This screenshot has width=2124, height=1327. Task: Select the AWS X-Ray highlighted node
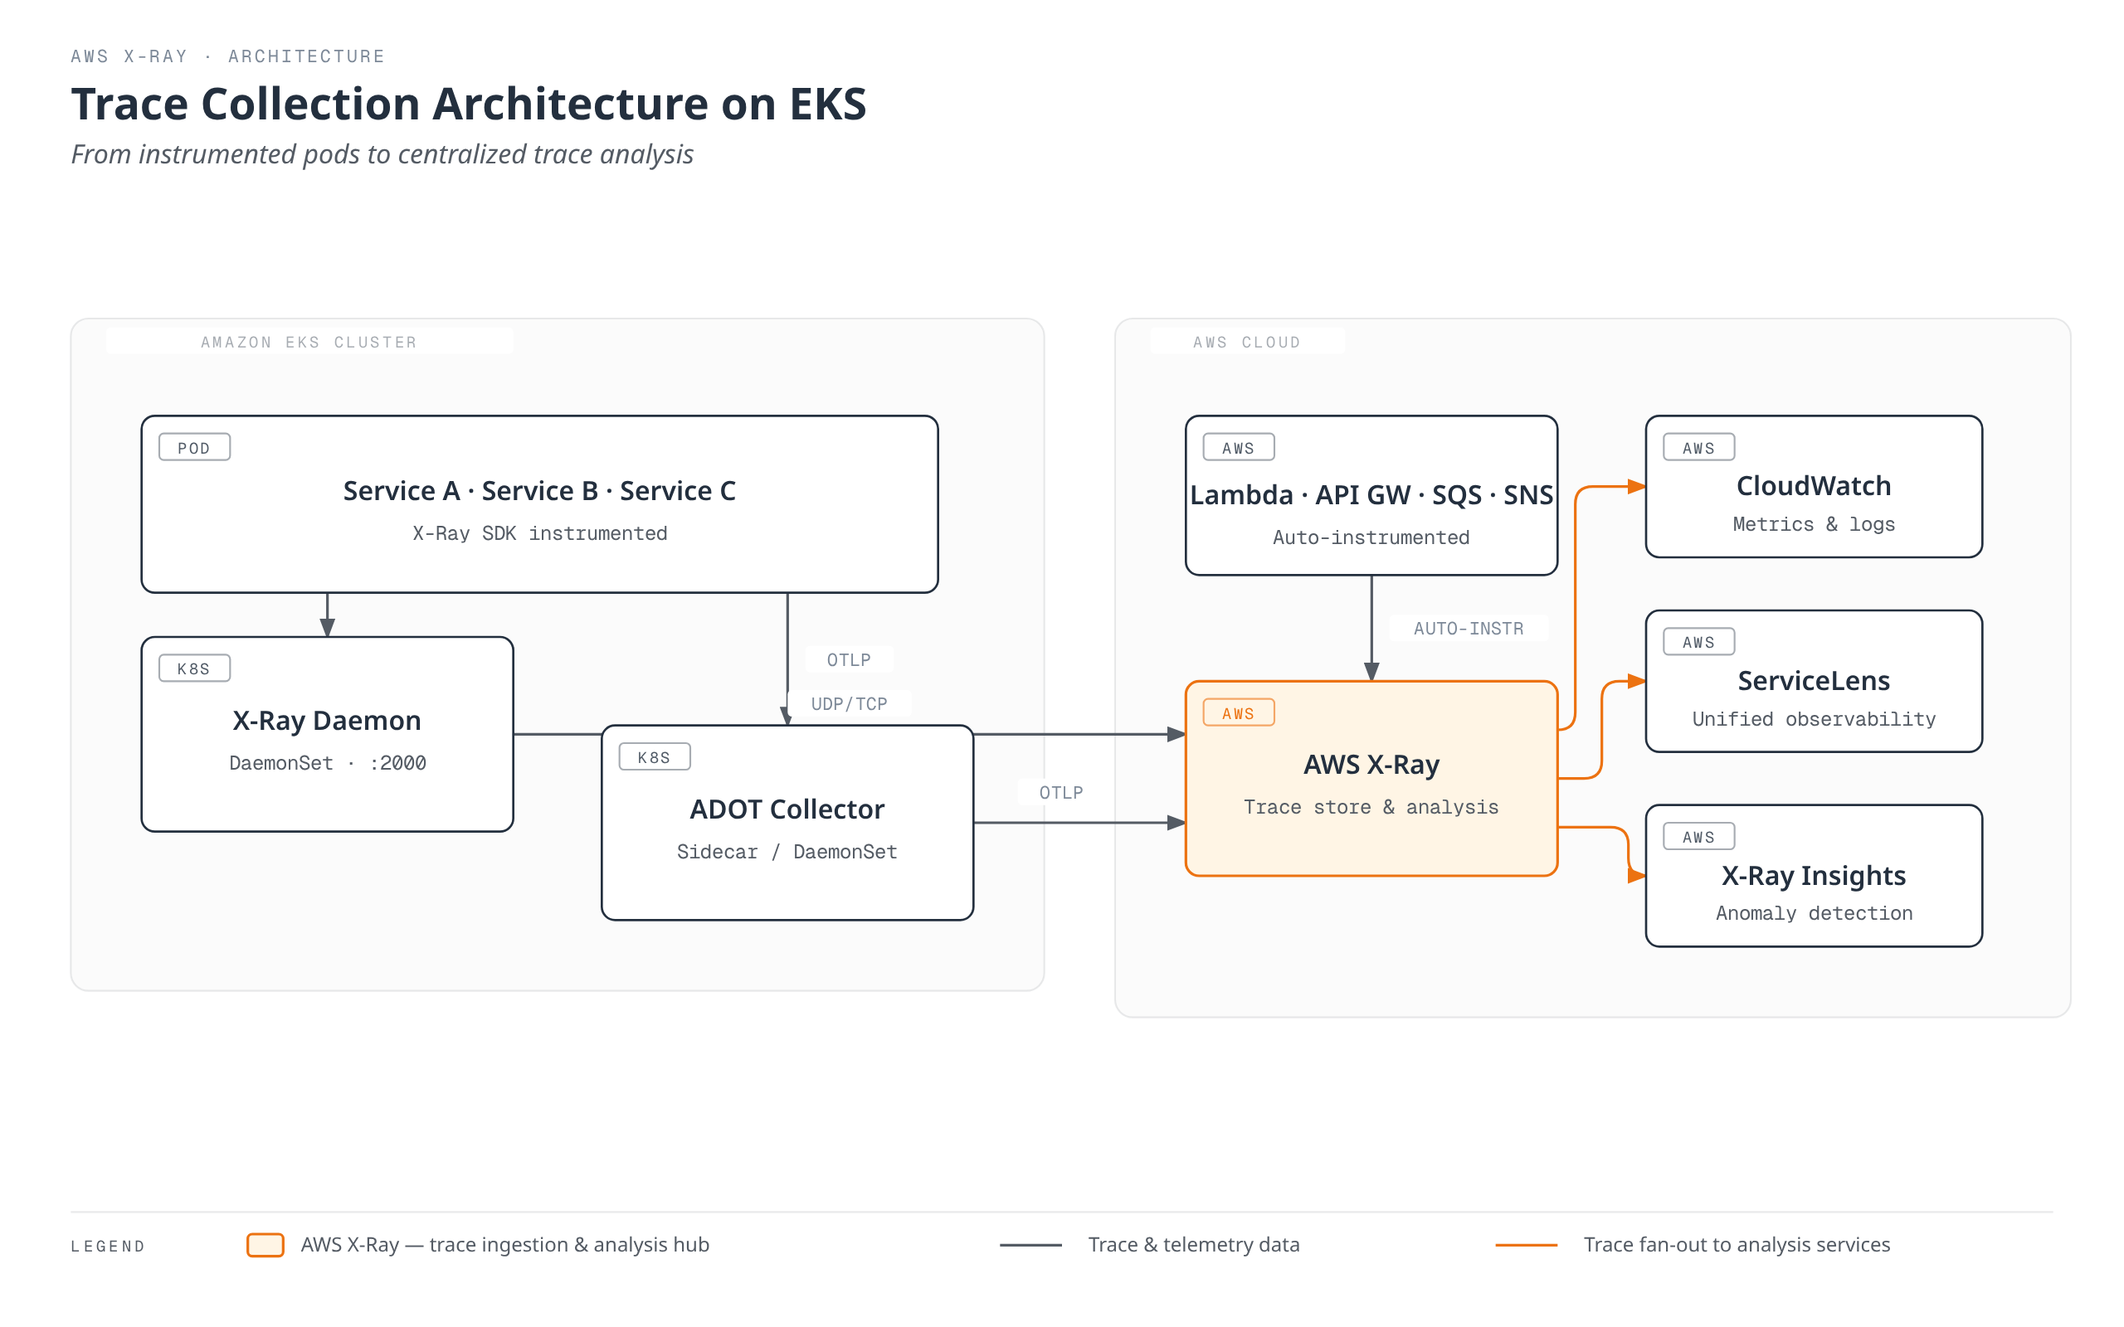pyautogui.click(x=1371, y=779)
